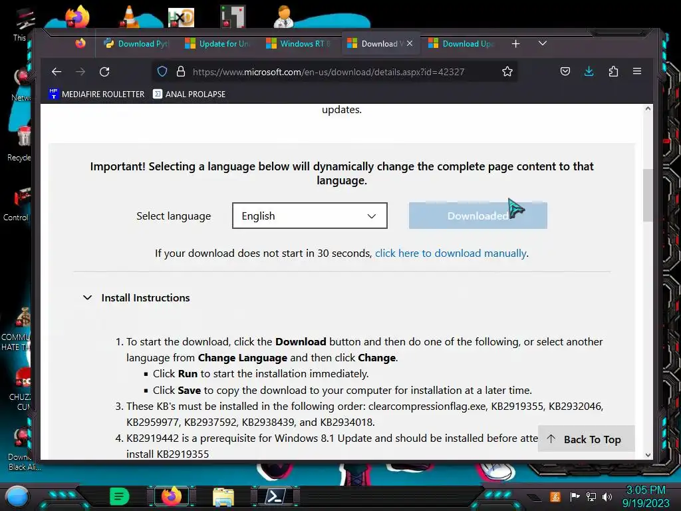This screenshot has width=681, height=511.
Task: Open Select language English dropdown
Action: point(310,216)
